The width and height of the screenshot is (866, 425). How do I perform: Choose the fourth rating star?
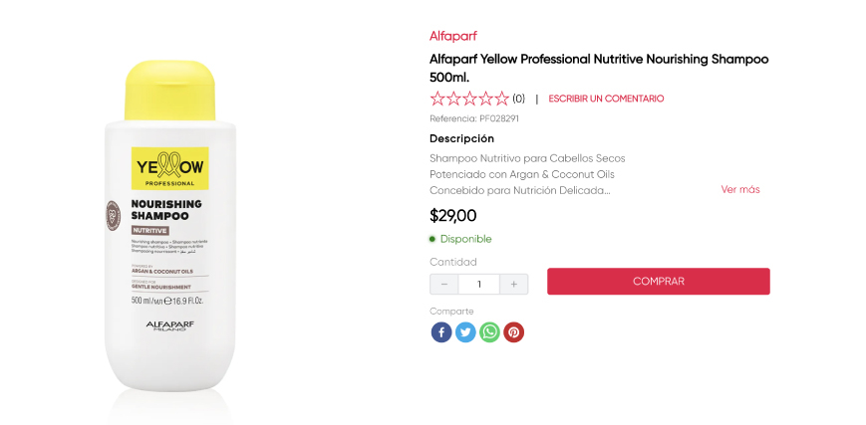coord(485,99)
